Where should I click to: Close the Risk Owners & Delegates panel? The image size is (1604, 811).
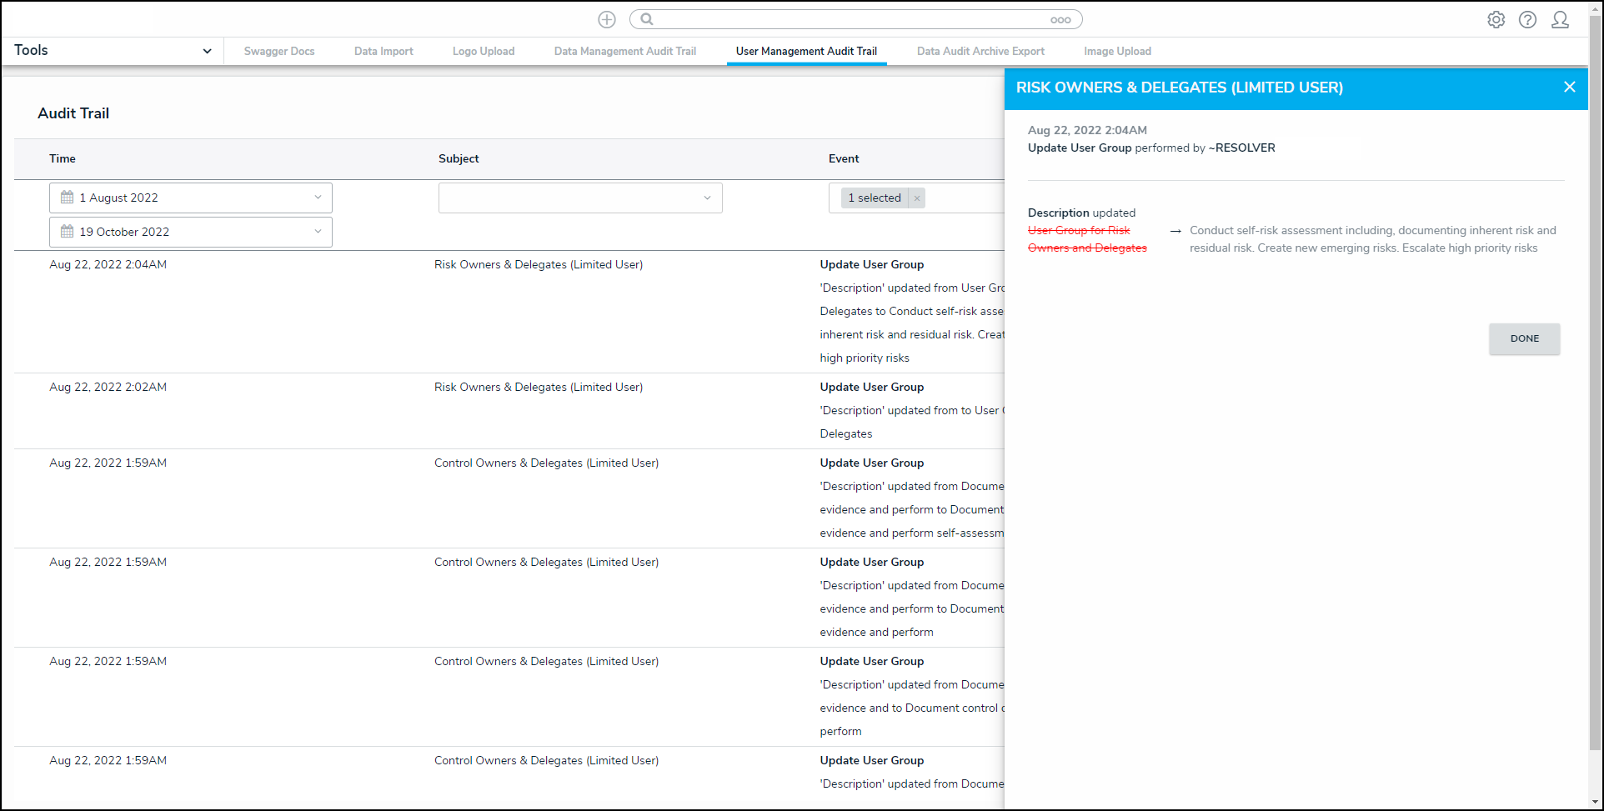pos(1570,87)
